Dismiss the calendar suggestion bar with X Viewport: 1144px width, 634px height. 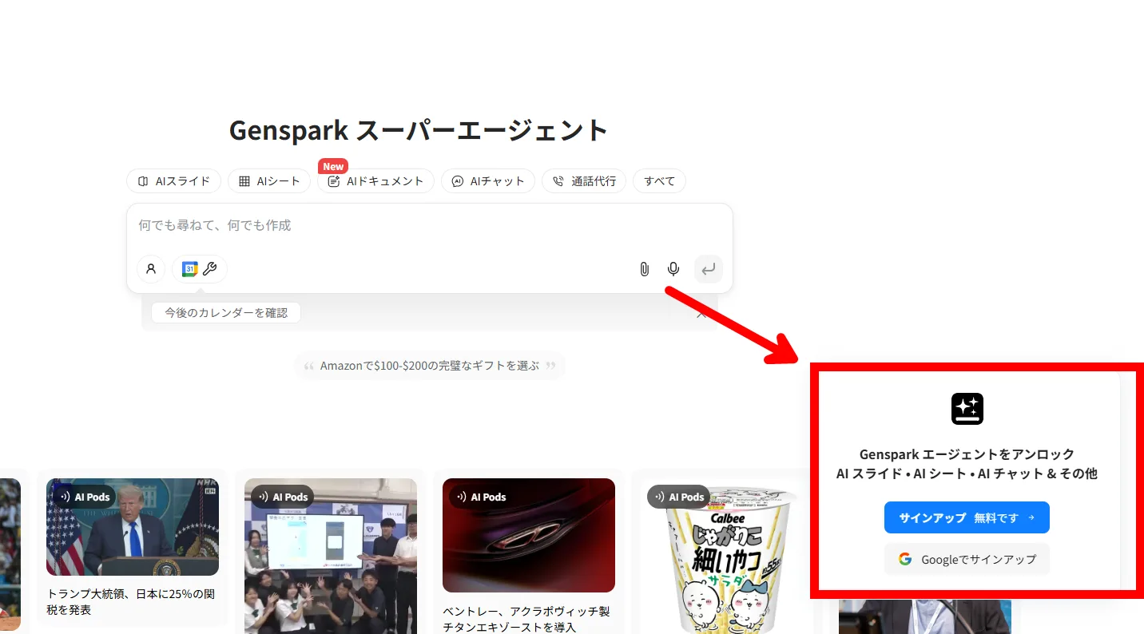(x=701, y=314)
